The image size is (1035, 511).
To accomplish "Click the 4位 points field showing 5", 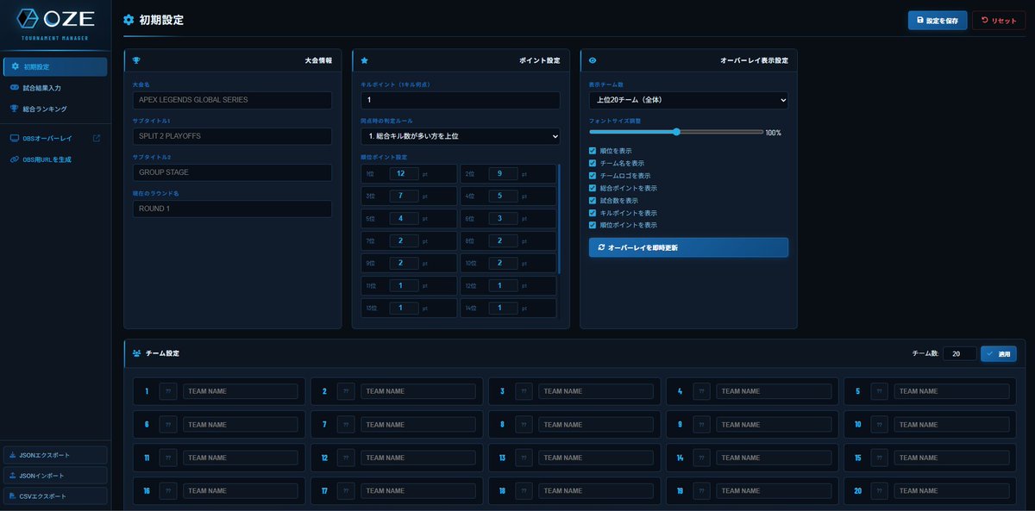I will 503,196.
